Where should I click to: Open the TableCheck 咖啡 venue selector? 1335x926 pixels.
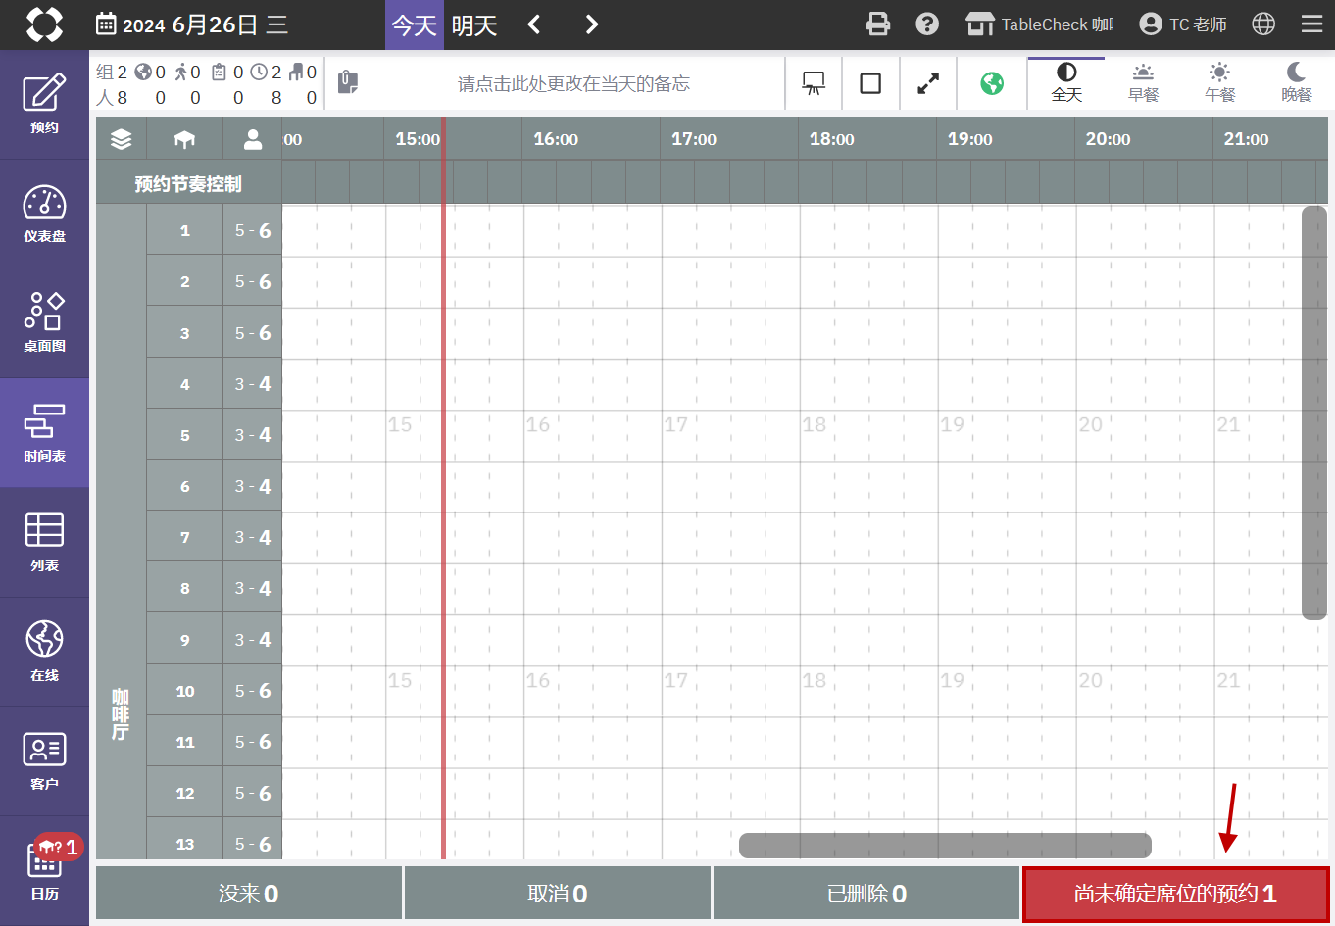pyautogui.click(x=1040, y=24)
